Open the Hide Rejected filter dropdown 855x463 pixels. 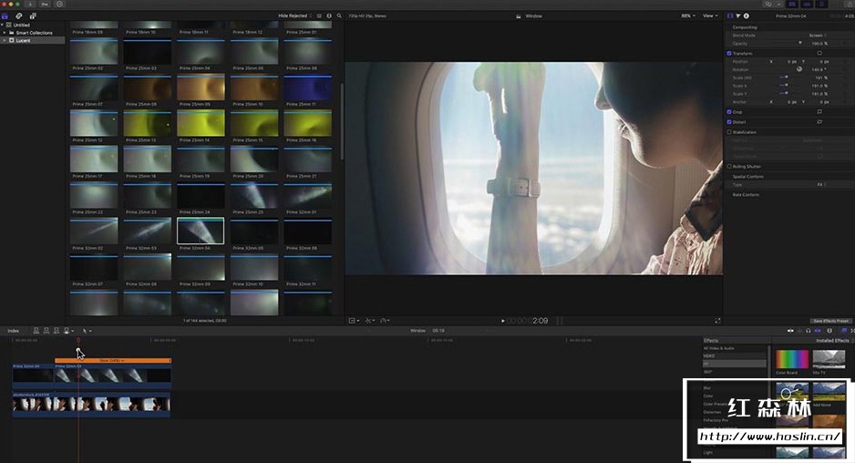click(295, 15)
